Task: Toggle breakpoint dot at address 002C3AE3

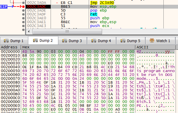Action: pyautogui.click(x=24, y=26)
